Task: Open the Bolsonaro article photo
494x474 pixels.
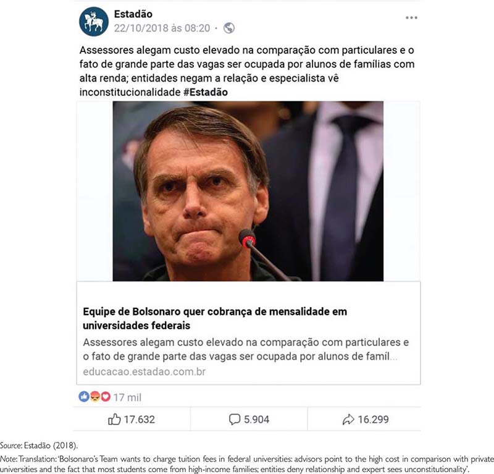Action: 248,191
